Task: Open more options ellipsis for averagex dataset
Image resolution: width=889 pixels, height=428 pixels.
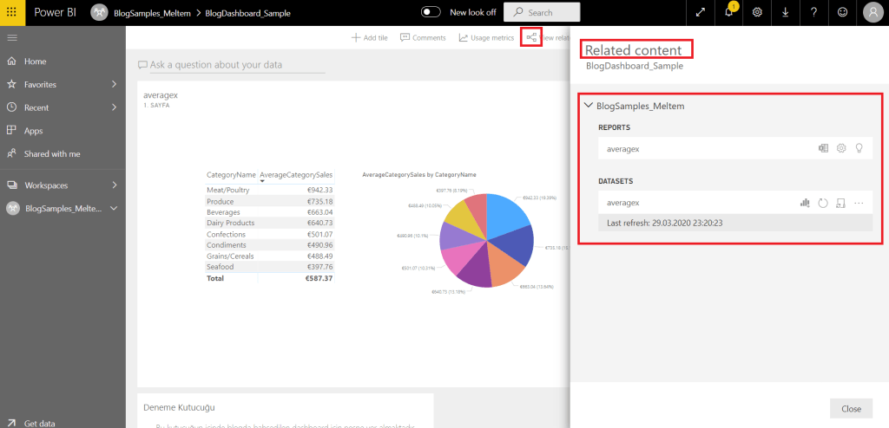Action: 859,203
